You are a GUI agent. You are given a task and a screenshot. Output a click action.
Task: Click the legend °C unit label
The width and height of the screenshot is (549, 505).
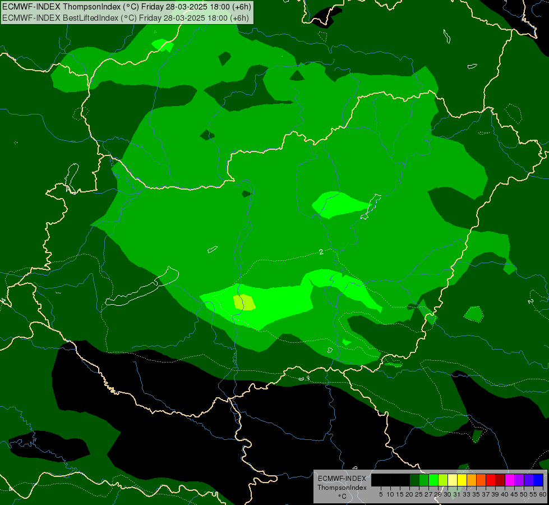(x=343, y=496)
